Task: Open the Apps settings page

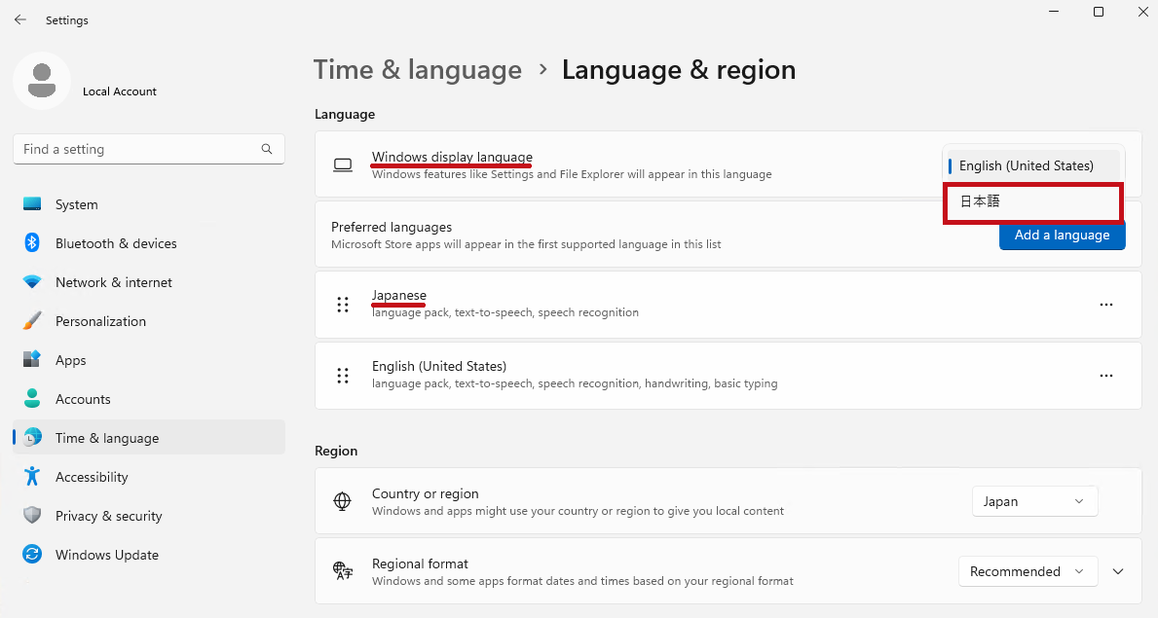Action: coord(149,359)
